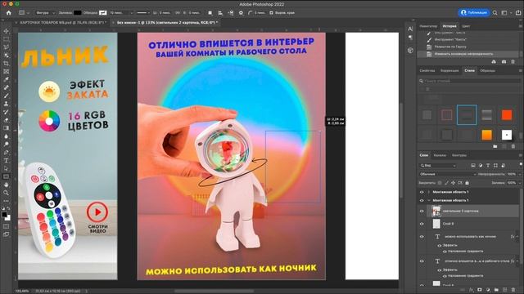The image size is (524, 294).
Task: Toggle Эффекты visibility under ночник text layer
Action: 440,245
